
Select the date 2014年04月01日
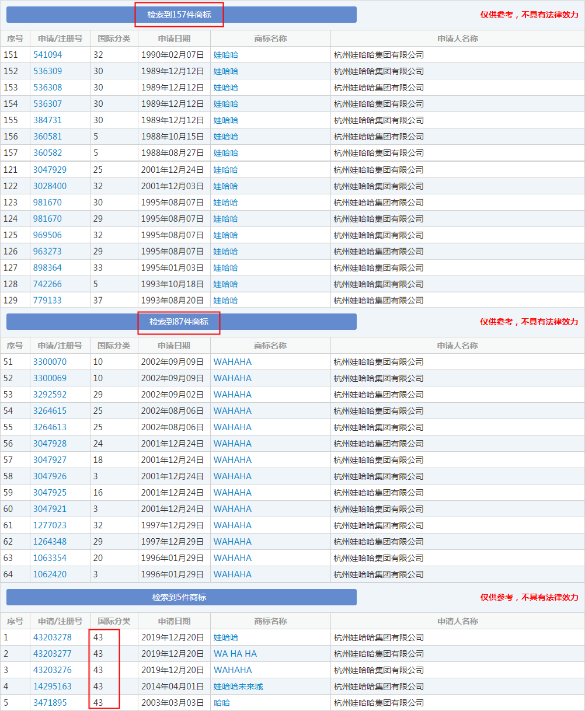coord(173,686)
